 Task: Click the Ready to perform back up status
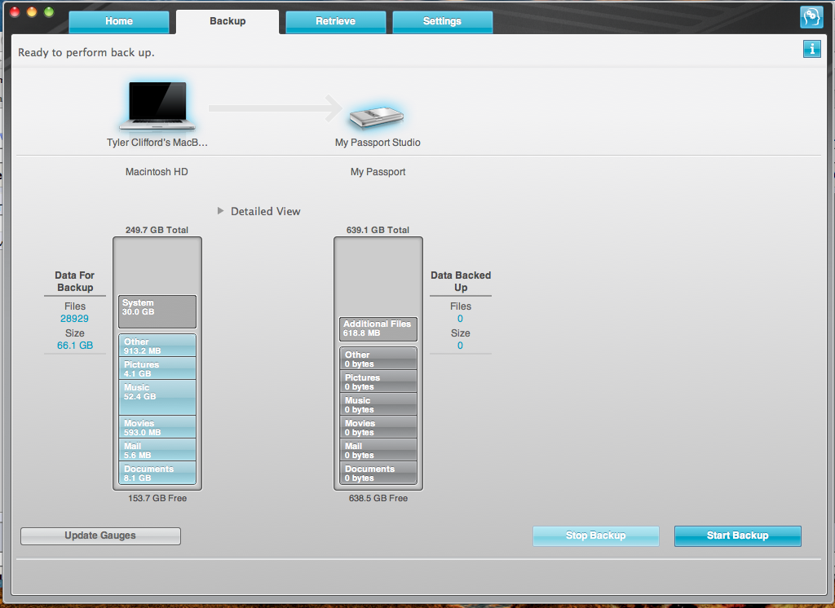[86, 53]
